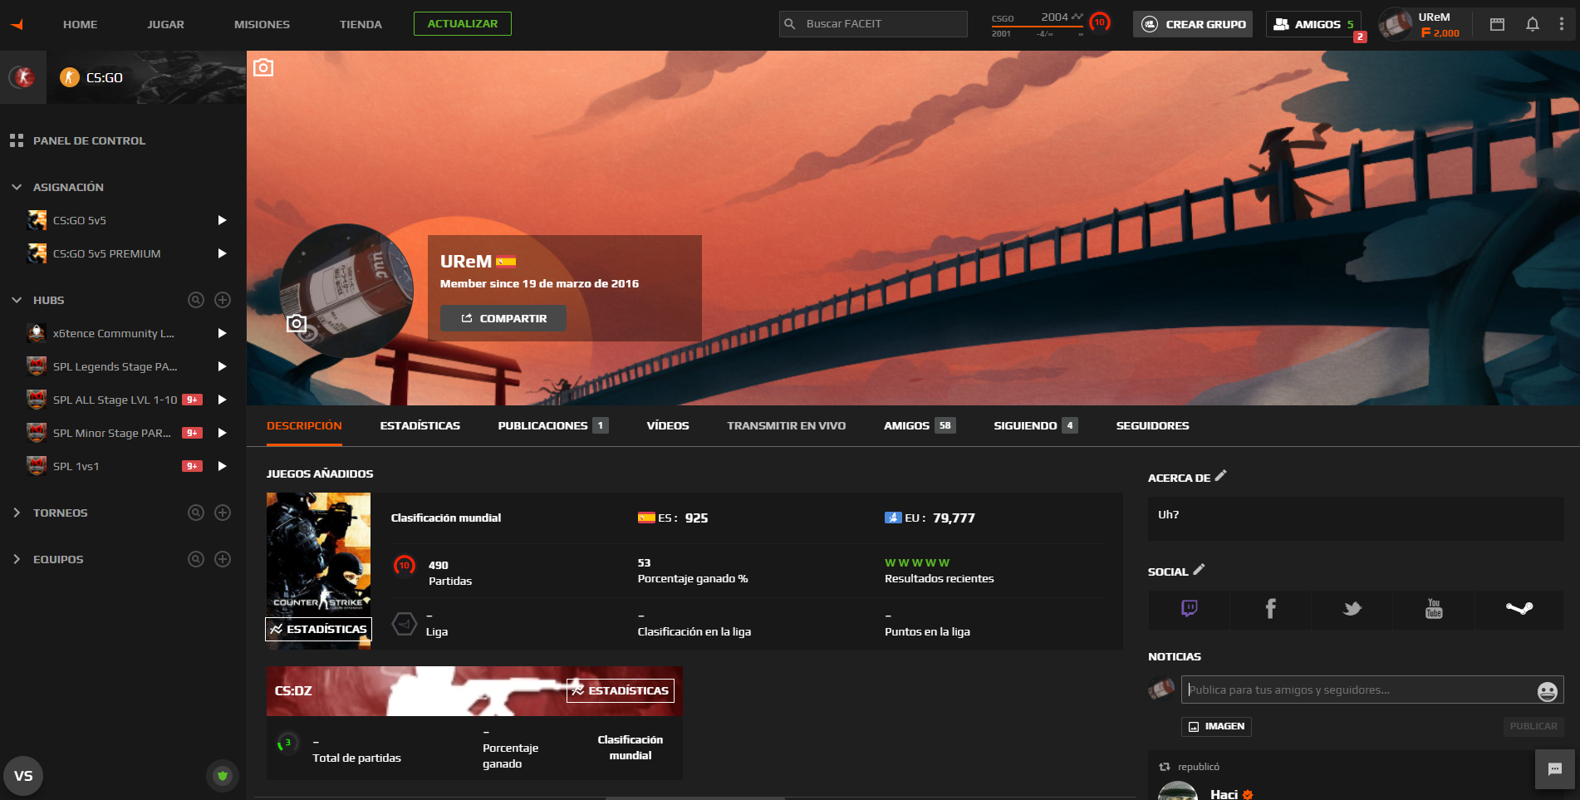Open SPL Minor Stage hub
The image size is (1580, 800).
(111, 433)
